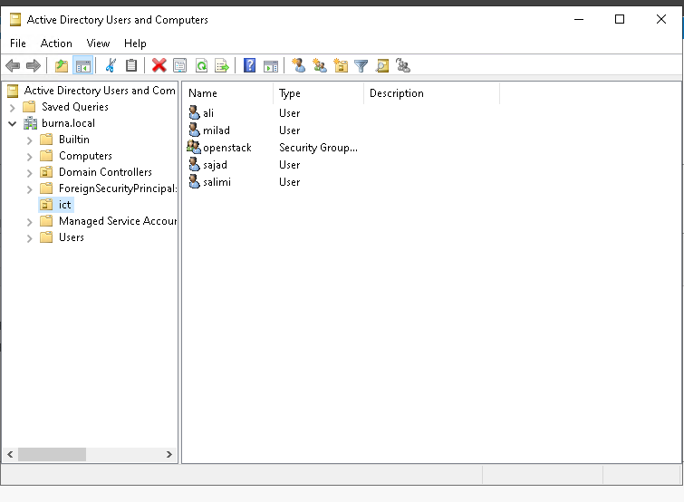Click the Refresh toolbar icon

click(x=201, y=65)
